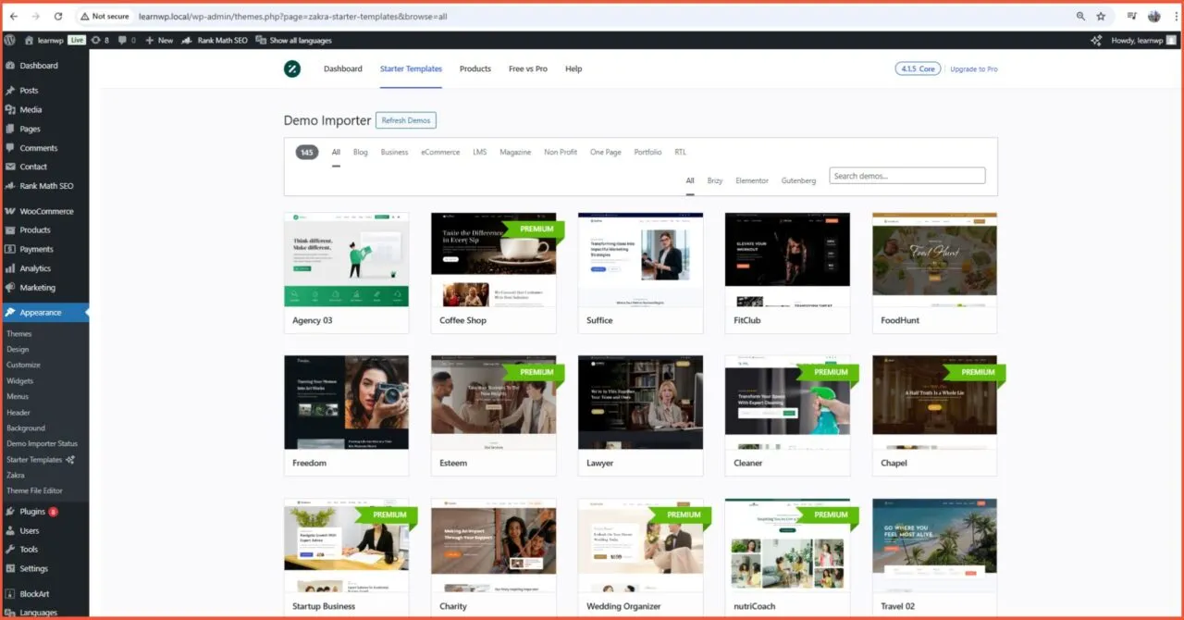Toggle the Live status indicator

77,40
